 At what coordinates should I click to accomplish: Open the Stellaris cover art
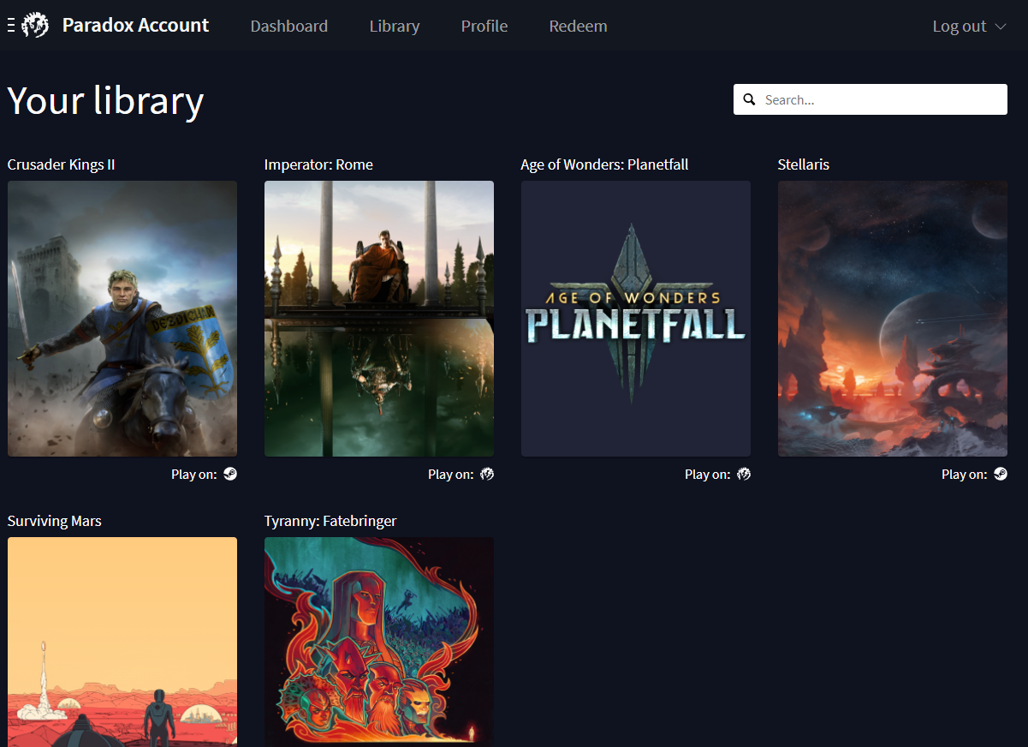point(893,319)
